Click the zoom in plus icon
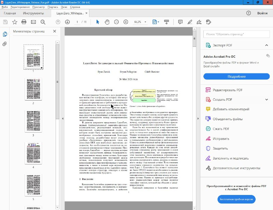Screen dimensions: 273x210 [x=126, y=22]
